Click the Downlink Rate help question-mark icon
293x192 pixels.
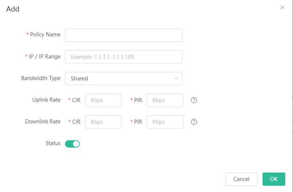tap(194, 122)
